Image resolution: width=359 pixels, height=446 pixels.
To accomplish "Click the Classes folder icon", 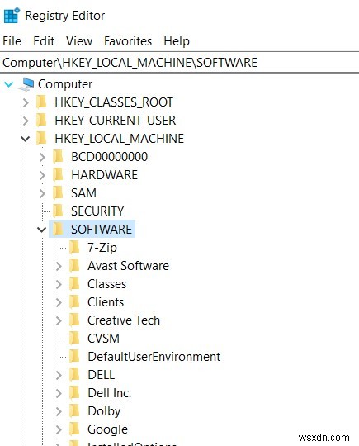I will [x=74, y=284].
